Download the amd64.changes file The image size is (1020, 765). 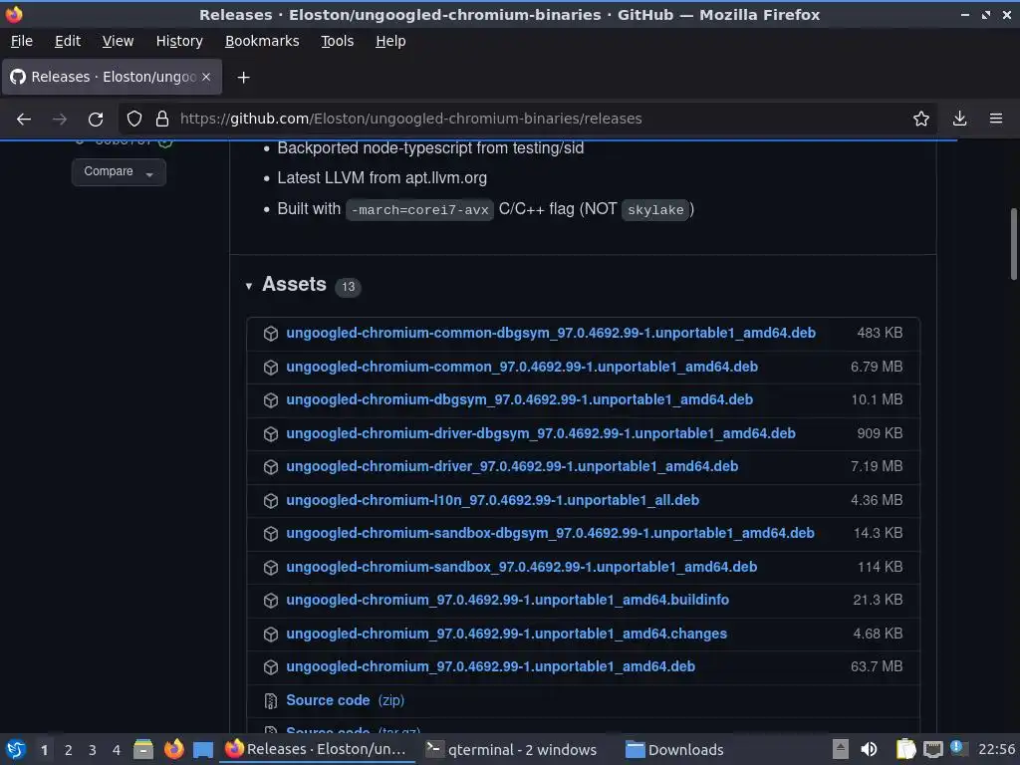(507, 634)
